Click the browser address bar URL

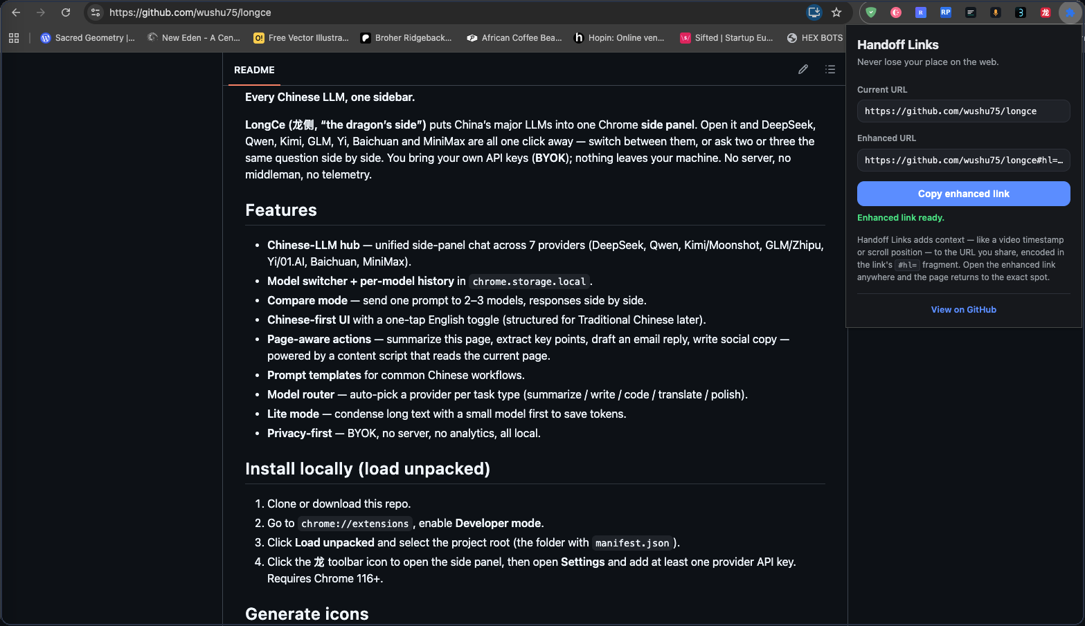[190, 12]
